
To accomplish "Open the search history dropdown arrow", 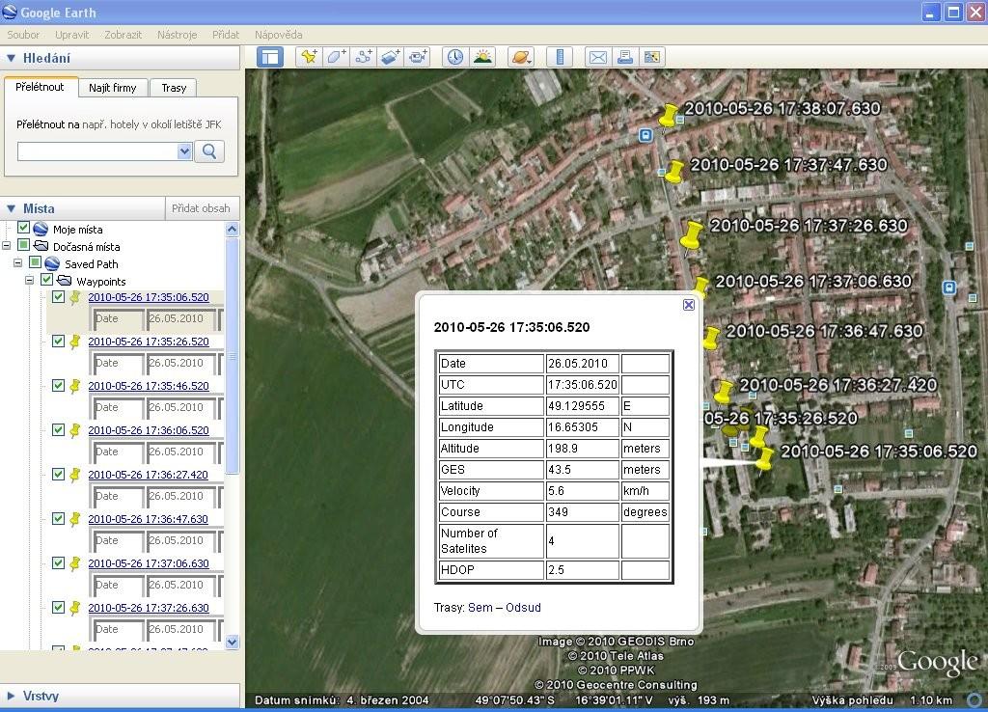I will coord(184,151).
